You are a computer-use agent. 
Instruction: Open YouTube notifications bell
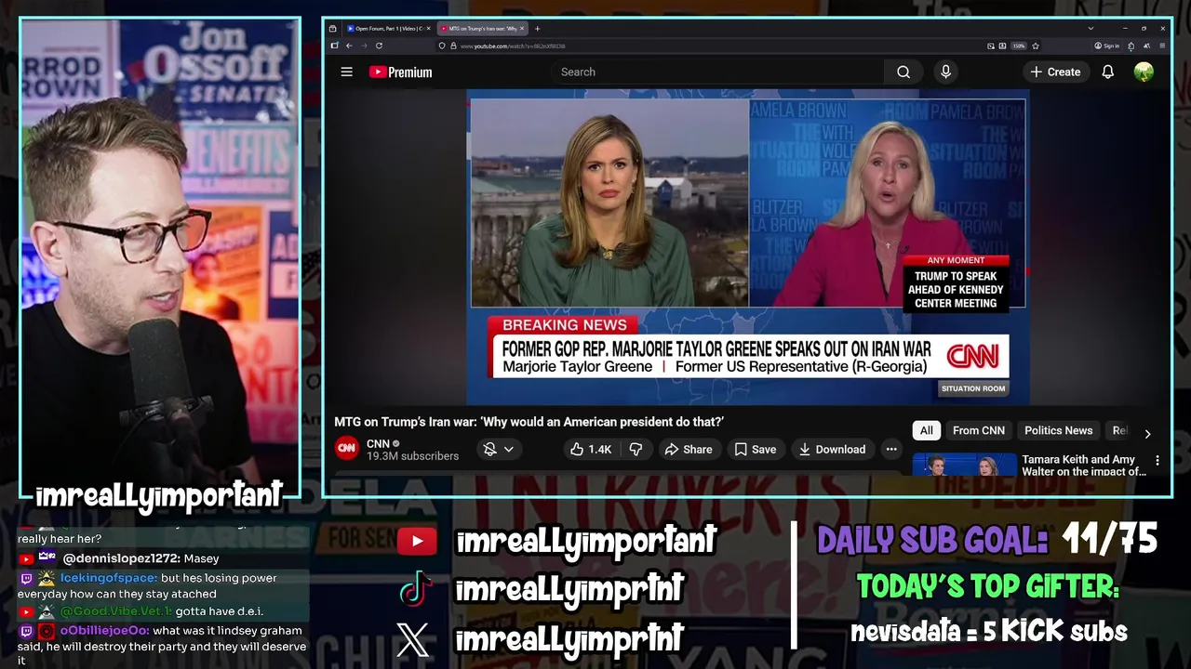[1107, 72]
